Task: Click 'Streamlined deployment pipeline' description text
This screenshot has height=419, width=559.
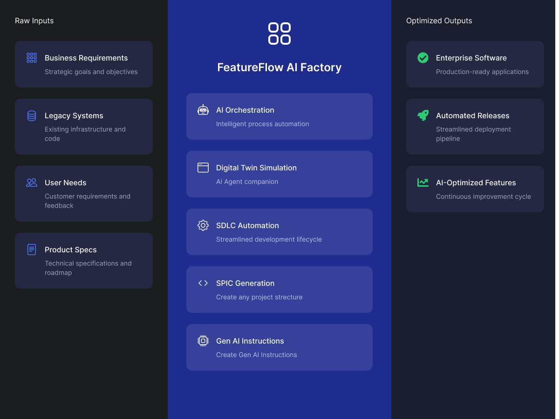Action: (x=473, y=134)
